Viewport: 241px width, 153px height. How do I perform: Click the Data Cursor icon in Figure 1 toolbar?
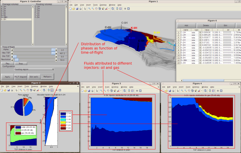coord(103,9)
